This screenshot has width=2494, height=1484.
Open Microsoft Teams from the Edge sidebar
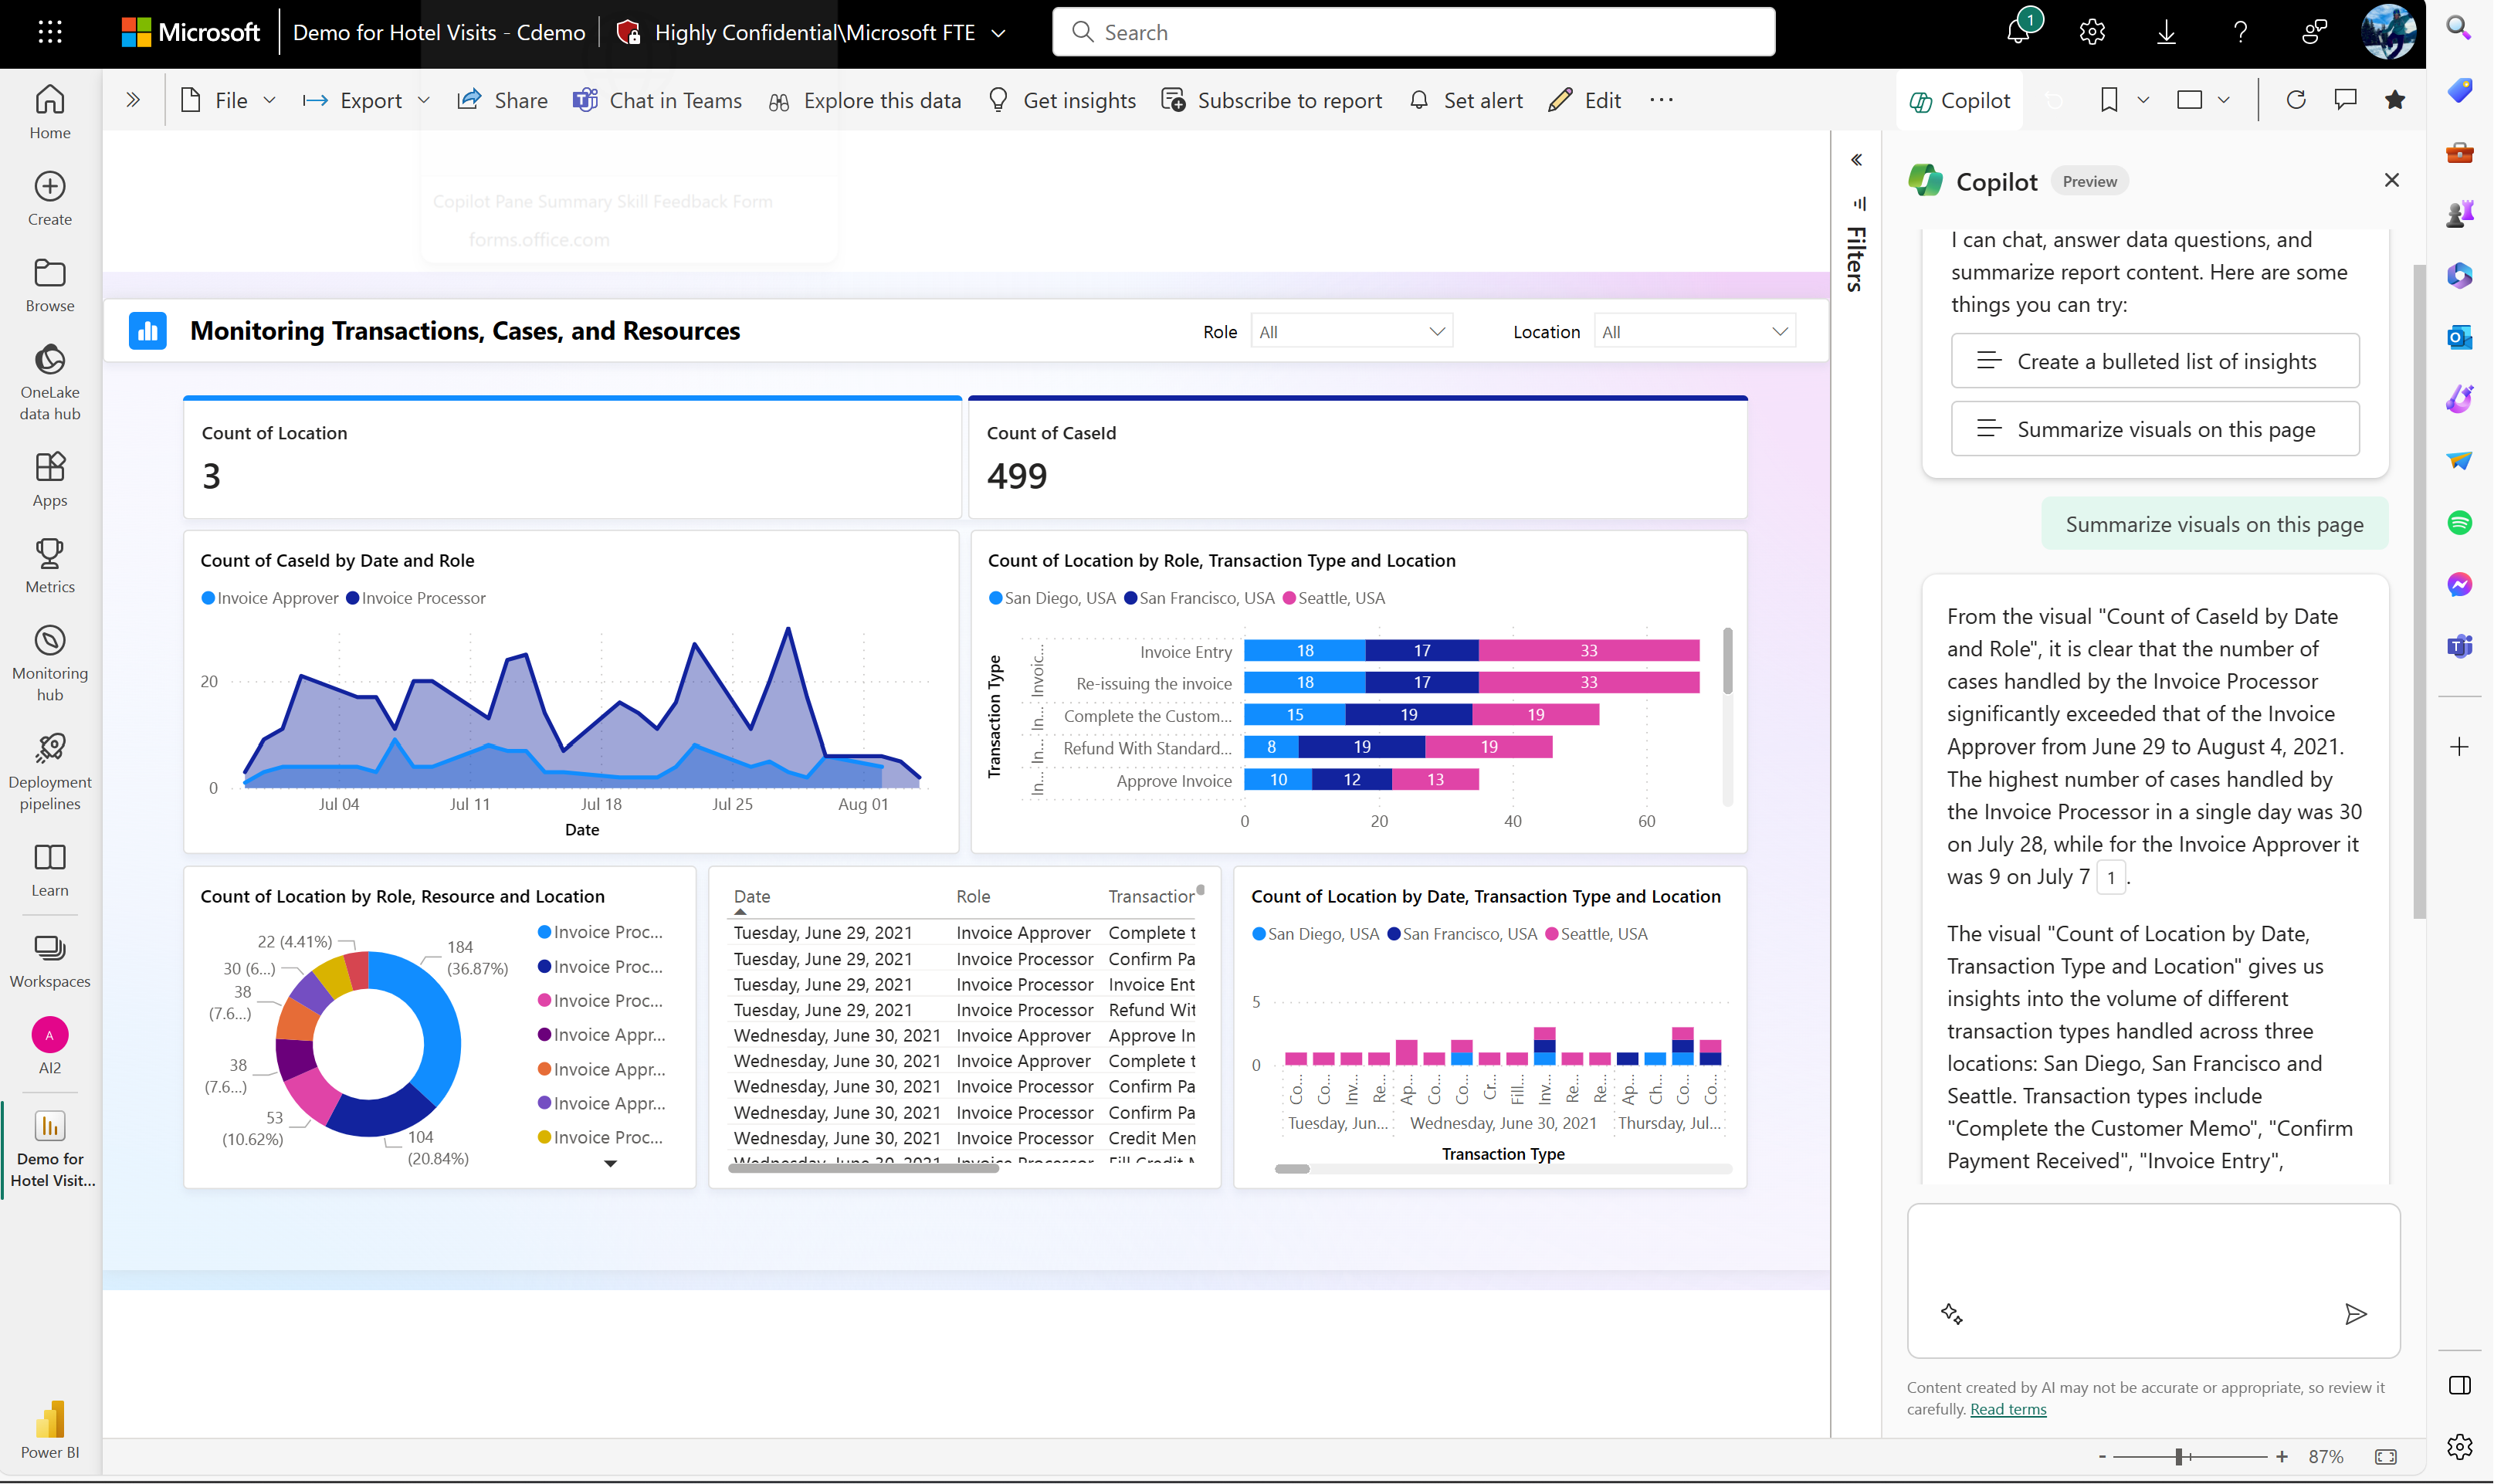pyautogui.click(x=2461, y=646)
